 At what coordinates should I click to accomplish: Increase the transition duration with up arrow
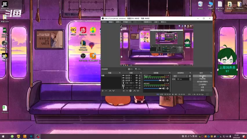pyautogui.click(x=190, y=78)
